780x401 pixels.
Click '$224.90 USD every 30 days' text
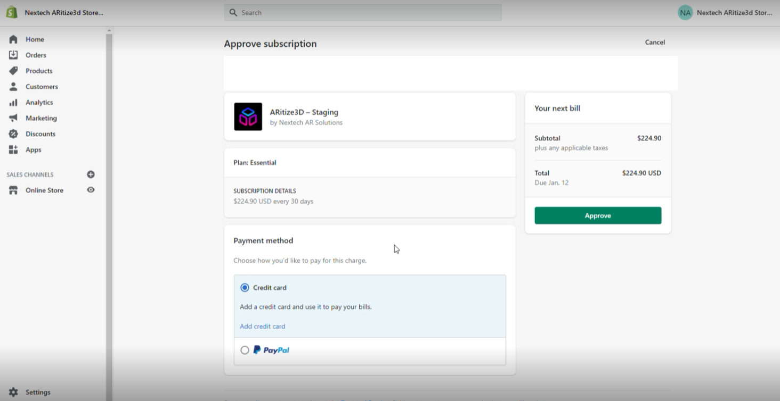273,202
